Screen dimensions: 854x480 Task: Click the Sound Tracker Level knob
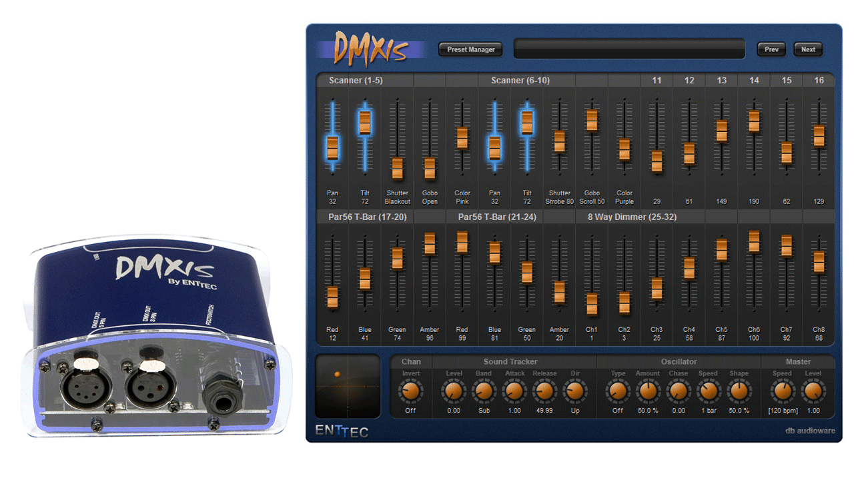click(454, 391)
